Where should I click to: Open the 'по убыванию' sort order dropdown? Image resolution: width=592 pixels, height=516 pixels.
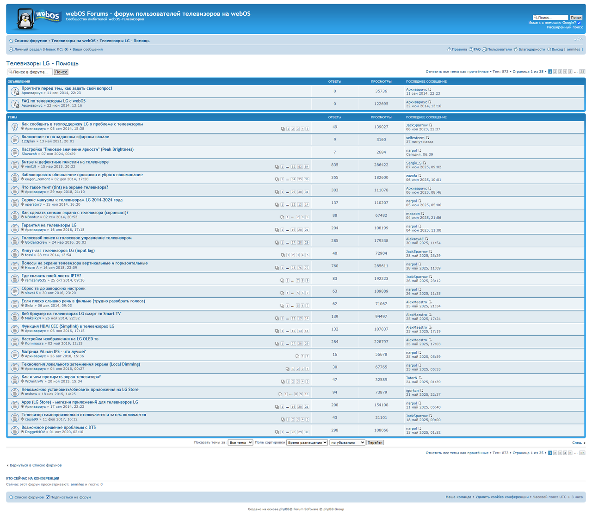tap(347, 442)
